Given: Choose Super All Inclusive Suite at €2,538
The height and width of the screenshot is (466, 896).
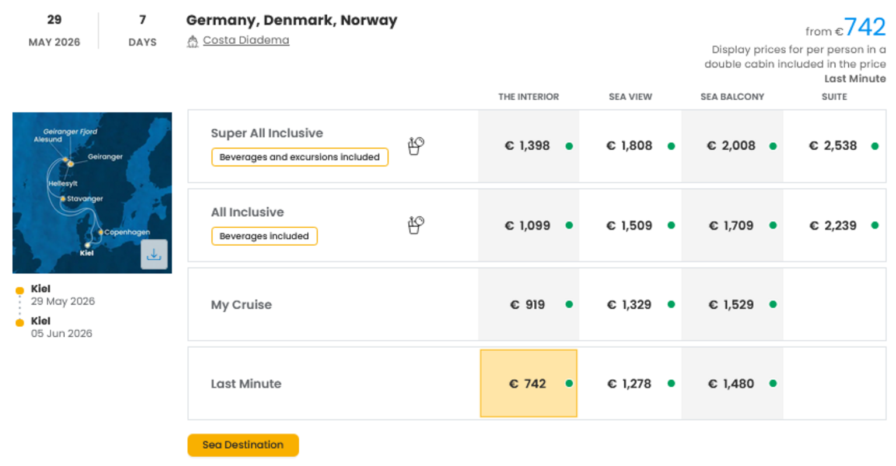Looking at the screenshot, I should (834, 146).
